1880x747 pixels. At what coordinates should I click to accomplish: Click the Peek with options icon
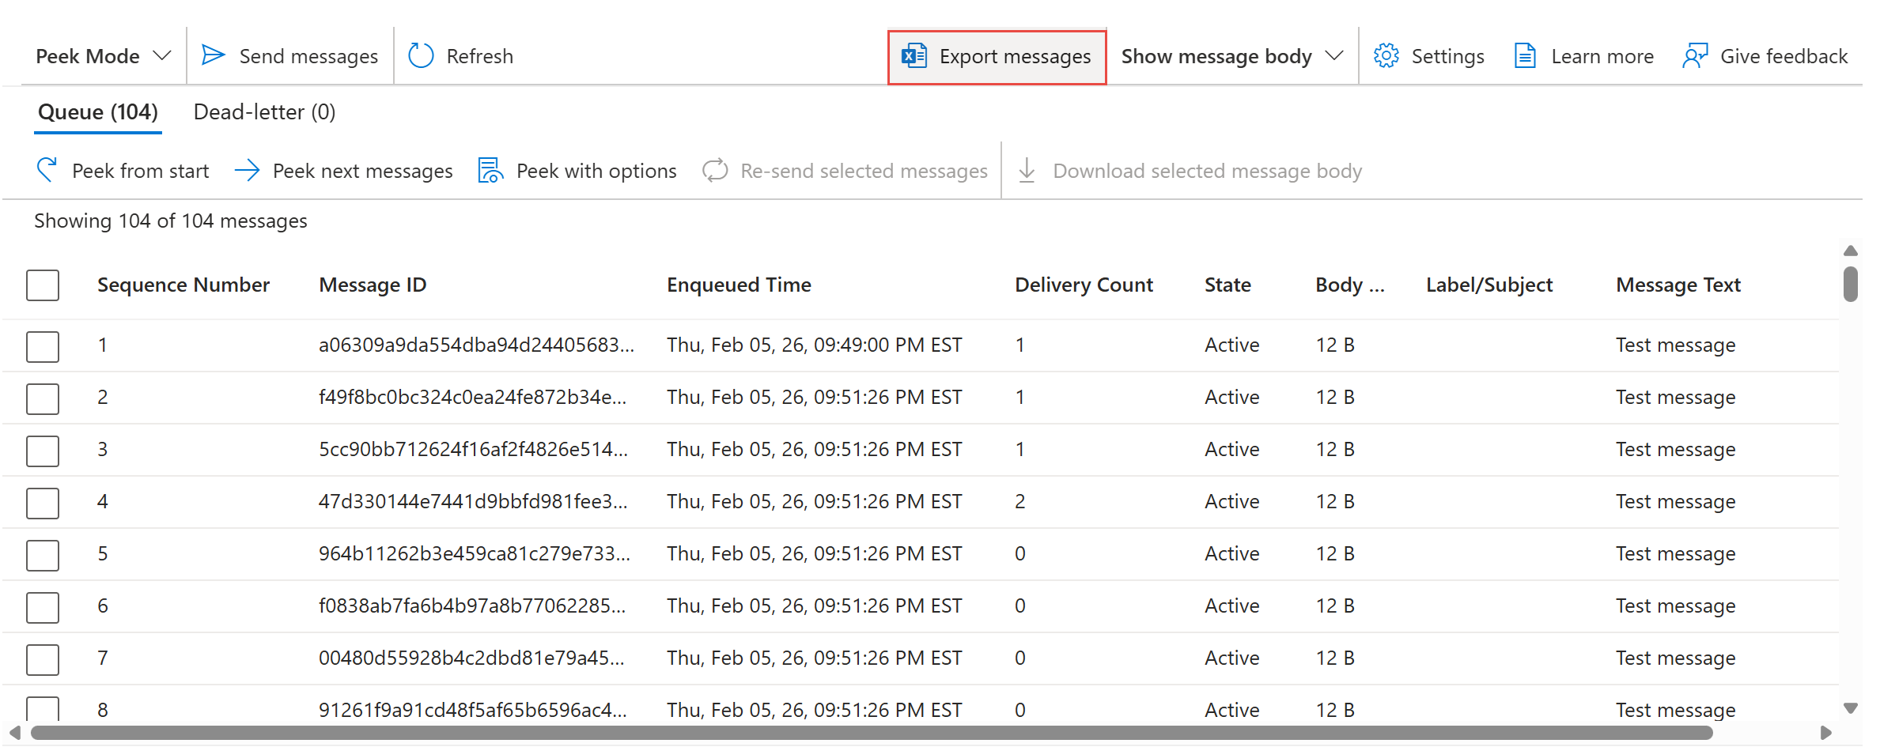tap(490, 170)
